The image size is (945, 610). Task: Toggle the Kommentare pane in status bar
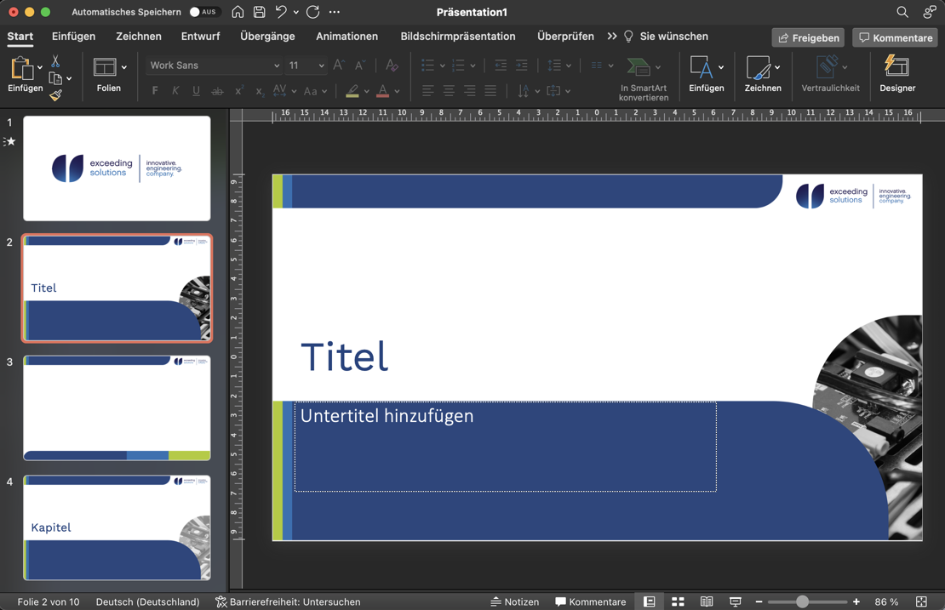[x=590, y=601]
